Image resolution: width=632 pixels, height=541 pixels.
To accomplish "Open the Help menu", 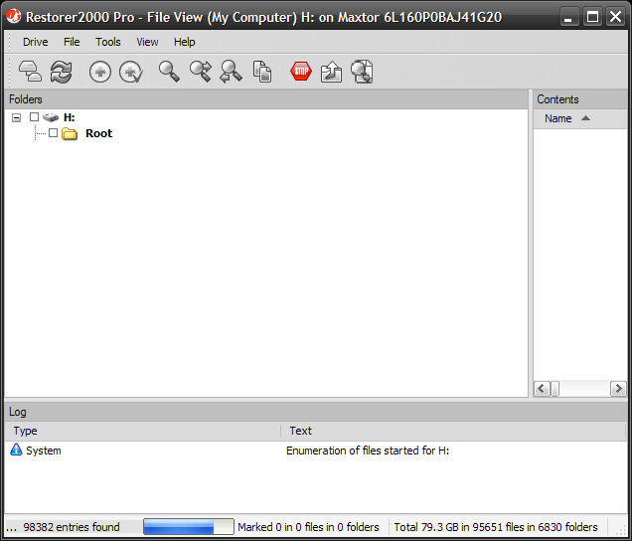I will [185, 42].
